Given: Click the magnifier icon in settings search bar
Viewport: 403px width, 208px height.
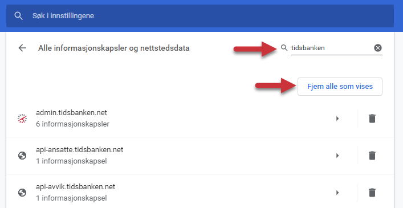Looking at the screenshot, I should [x=18, y=16].
